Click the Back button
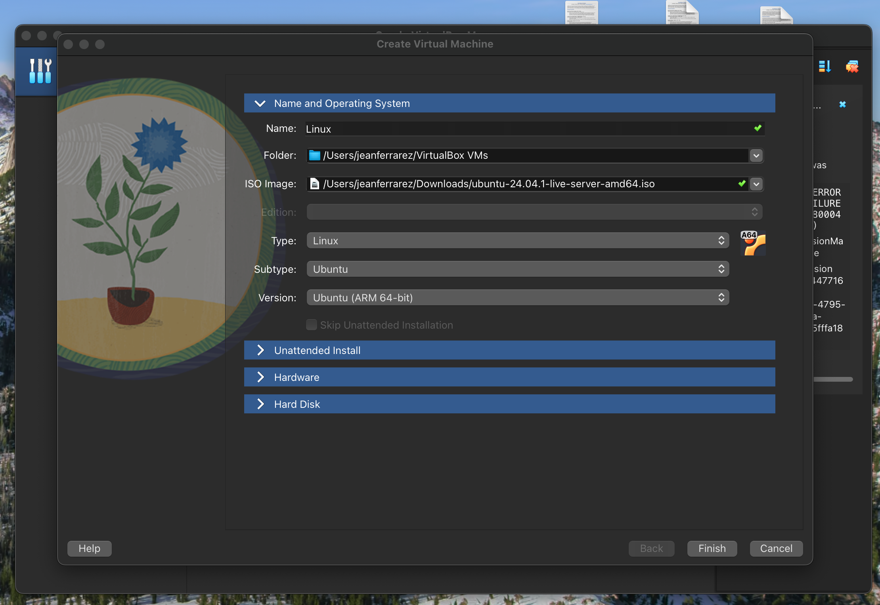 tap(651, 549)
